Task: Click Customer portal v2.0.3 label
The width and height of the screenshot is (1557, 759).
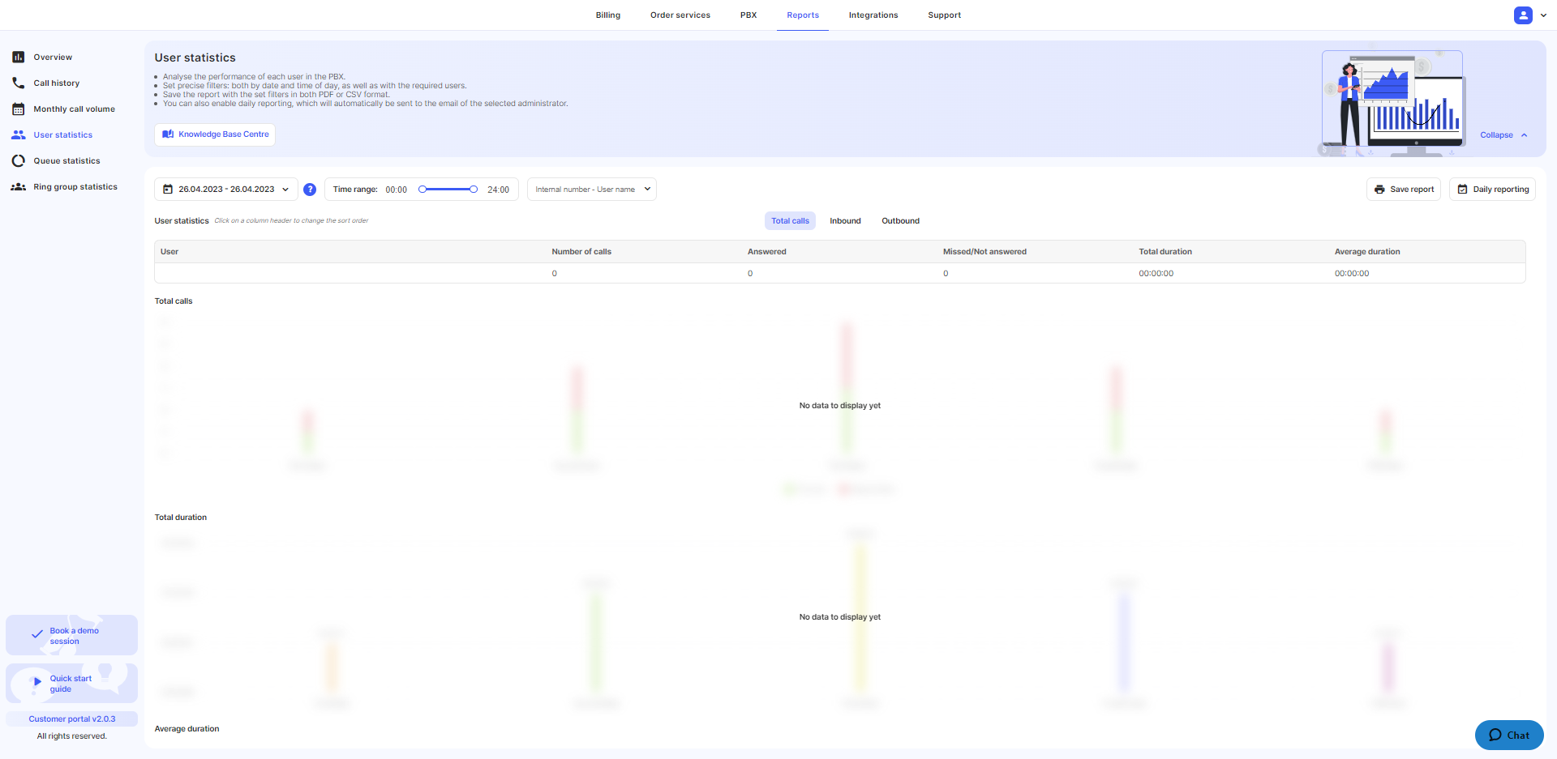Action: [71, 719]
